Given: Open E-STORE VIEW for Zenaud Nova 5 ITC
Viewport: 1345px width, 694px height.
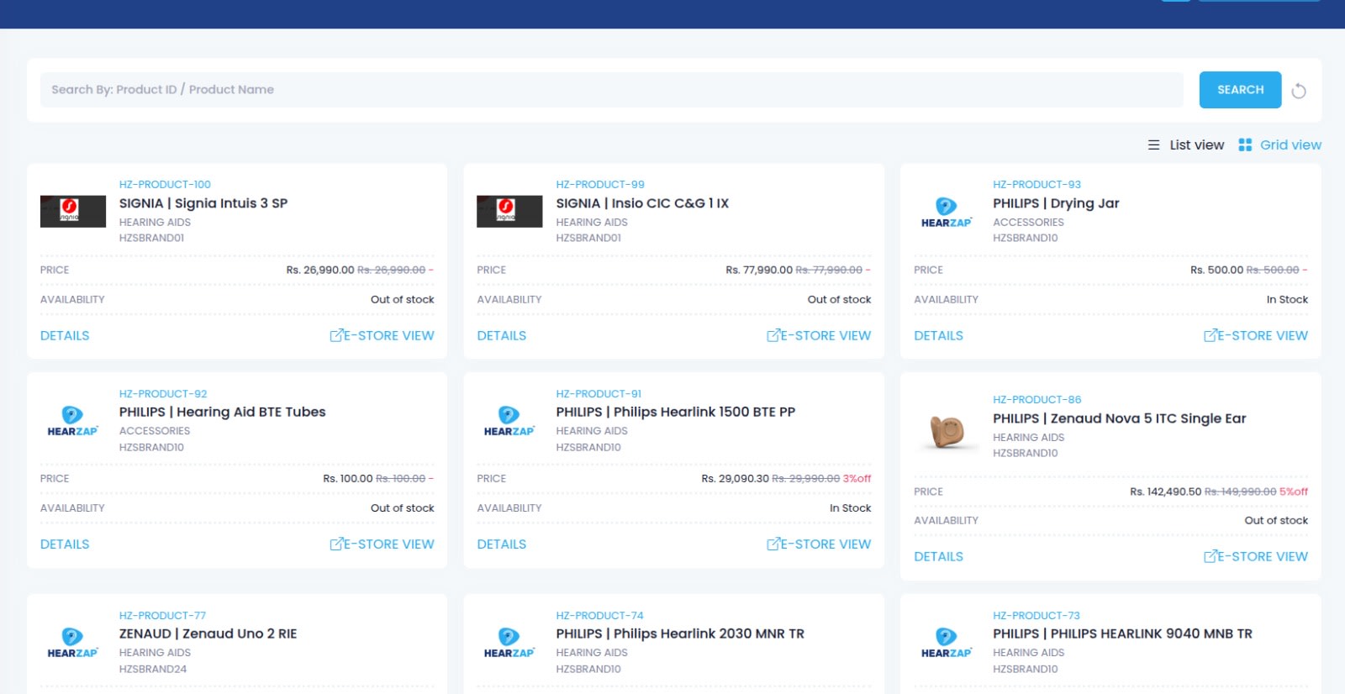Looking at the screenshot, I should [1256, 556].
